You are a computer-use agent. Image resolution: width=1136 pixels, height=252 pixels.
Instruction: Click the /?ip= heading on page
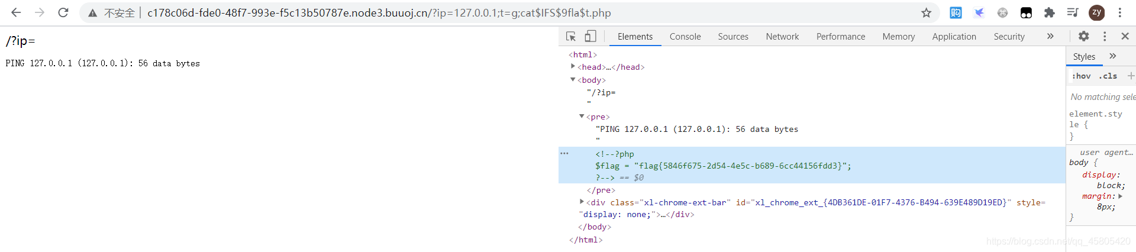pos(21,41)
